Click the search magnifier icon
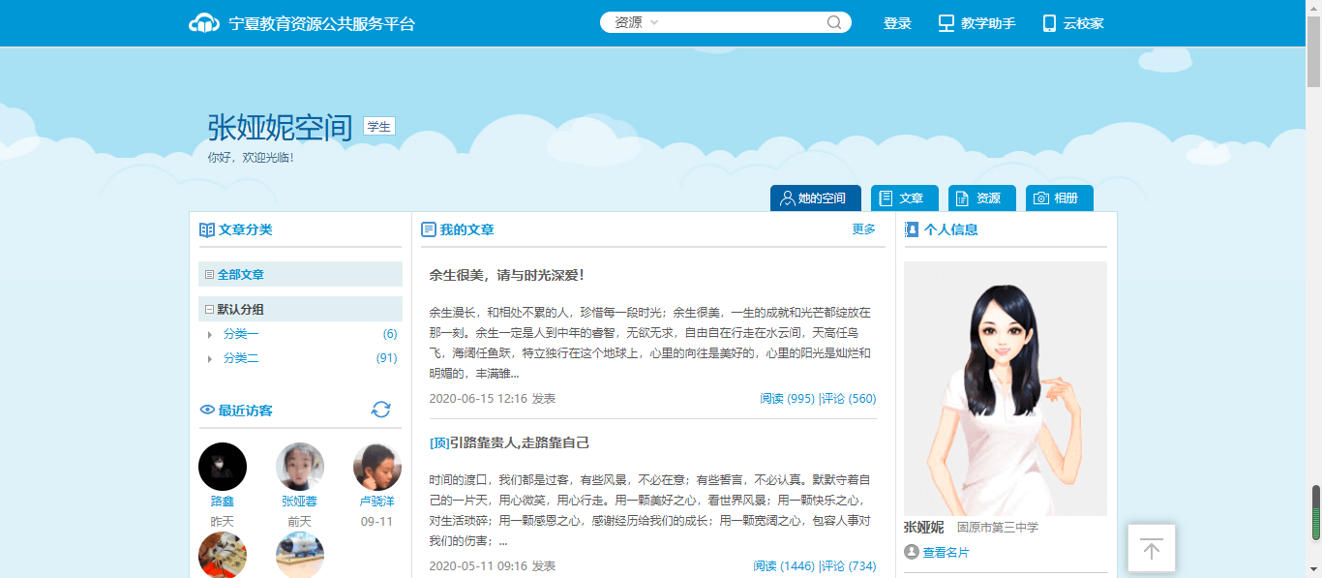The width and height of the screenshot is (1322, 578). 833,23
